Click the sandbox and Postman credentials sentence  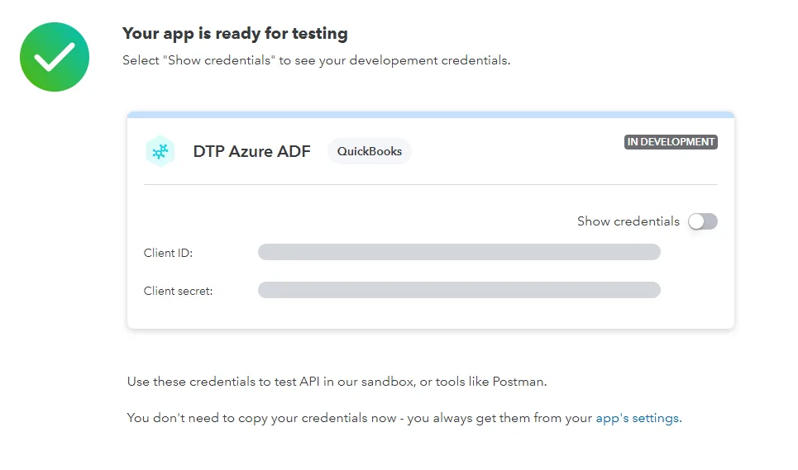[337, 382]
